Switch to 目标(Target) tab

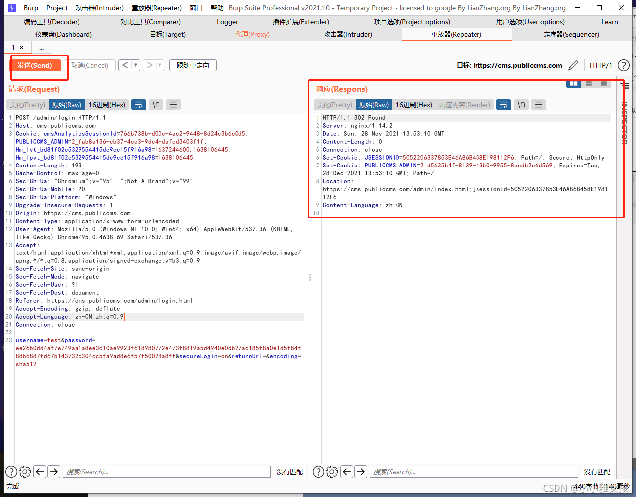[167, 34]
